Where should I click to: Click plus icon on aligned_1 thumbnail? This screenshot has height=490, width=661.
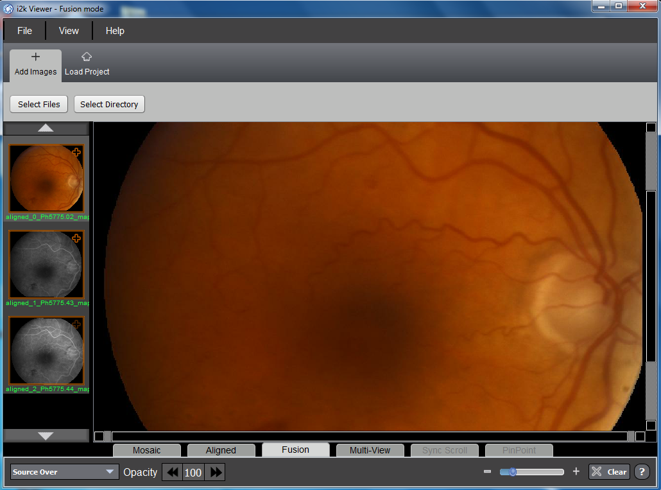[76, 238]
